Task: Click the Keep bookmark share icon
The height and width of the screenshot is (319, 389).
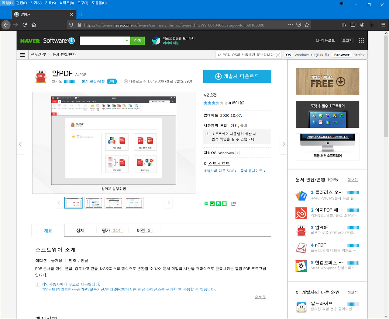Action: point(218,204)
